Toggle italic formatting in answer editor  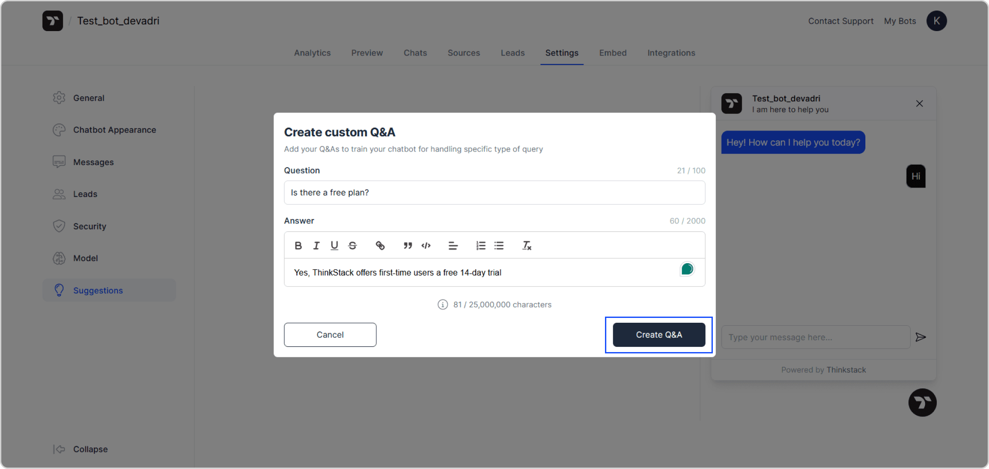click(316, 246)
